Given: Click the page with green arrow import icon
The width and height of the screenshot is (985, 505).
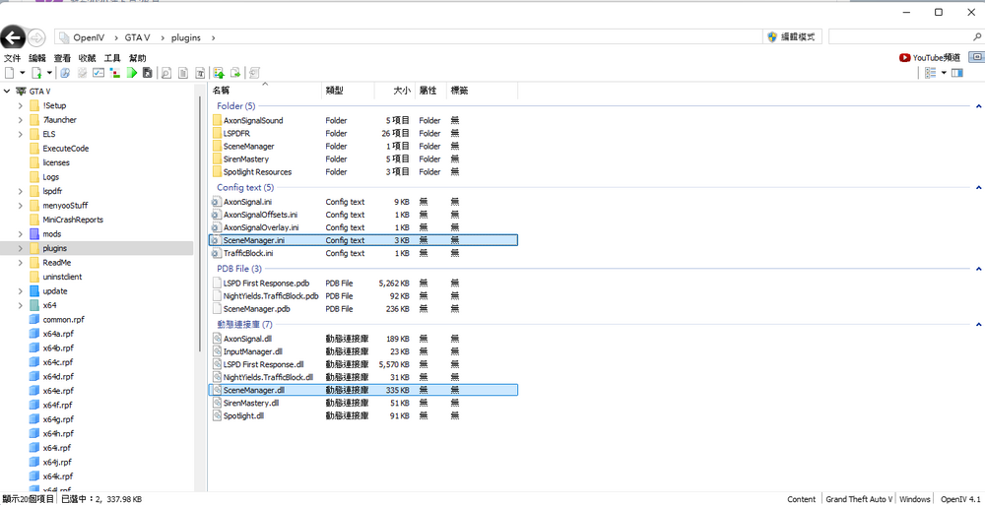Looking at the screenshot, I should [x=37, y=73].
